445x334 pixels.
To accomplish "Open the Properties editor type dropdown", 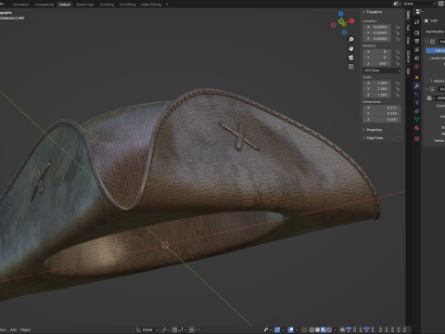I will [419, 12].
